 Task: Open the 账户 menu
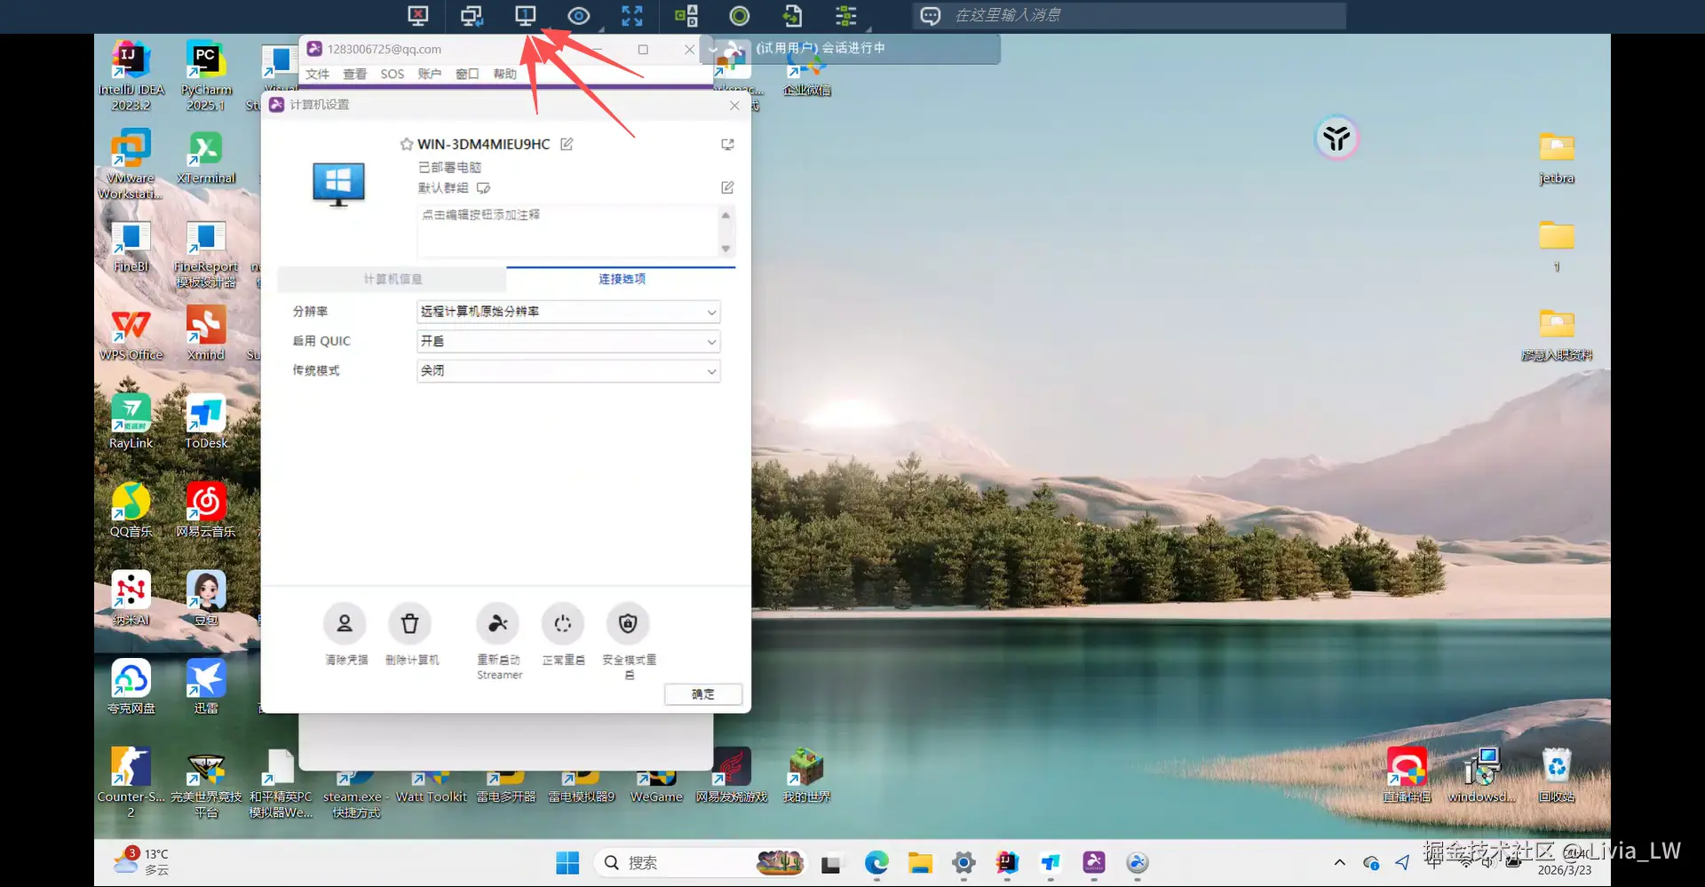point(430,74)
